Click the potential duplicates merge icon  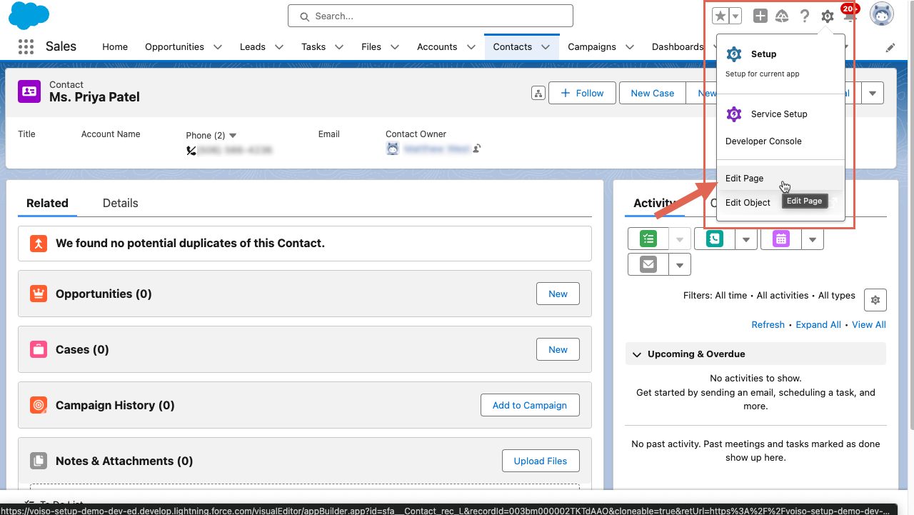click(39, 243)
